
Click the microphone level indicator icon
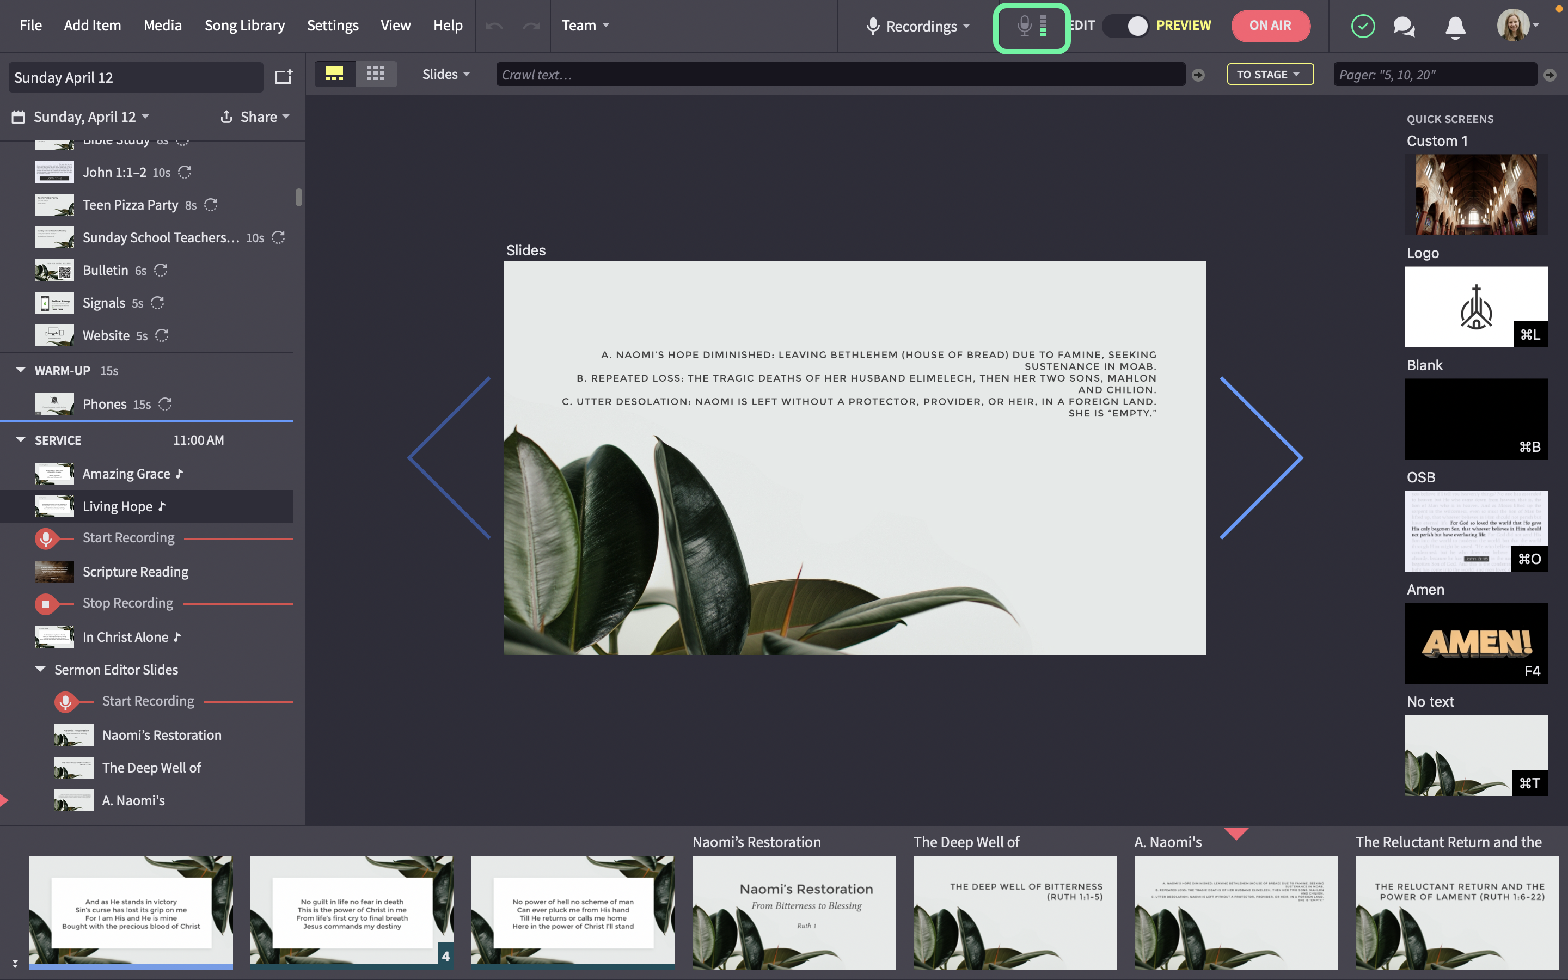click(x=1032, y=27)
